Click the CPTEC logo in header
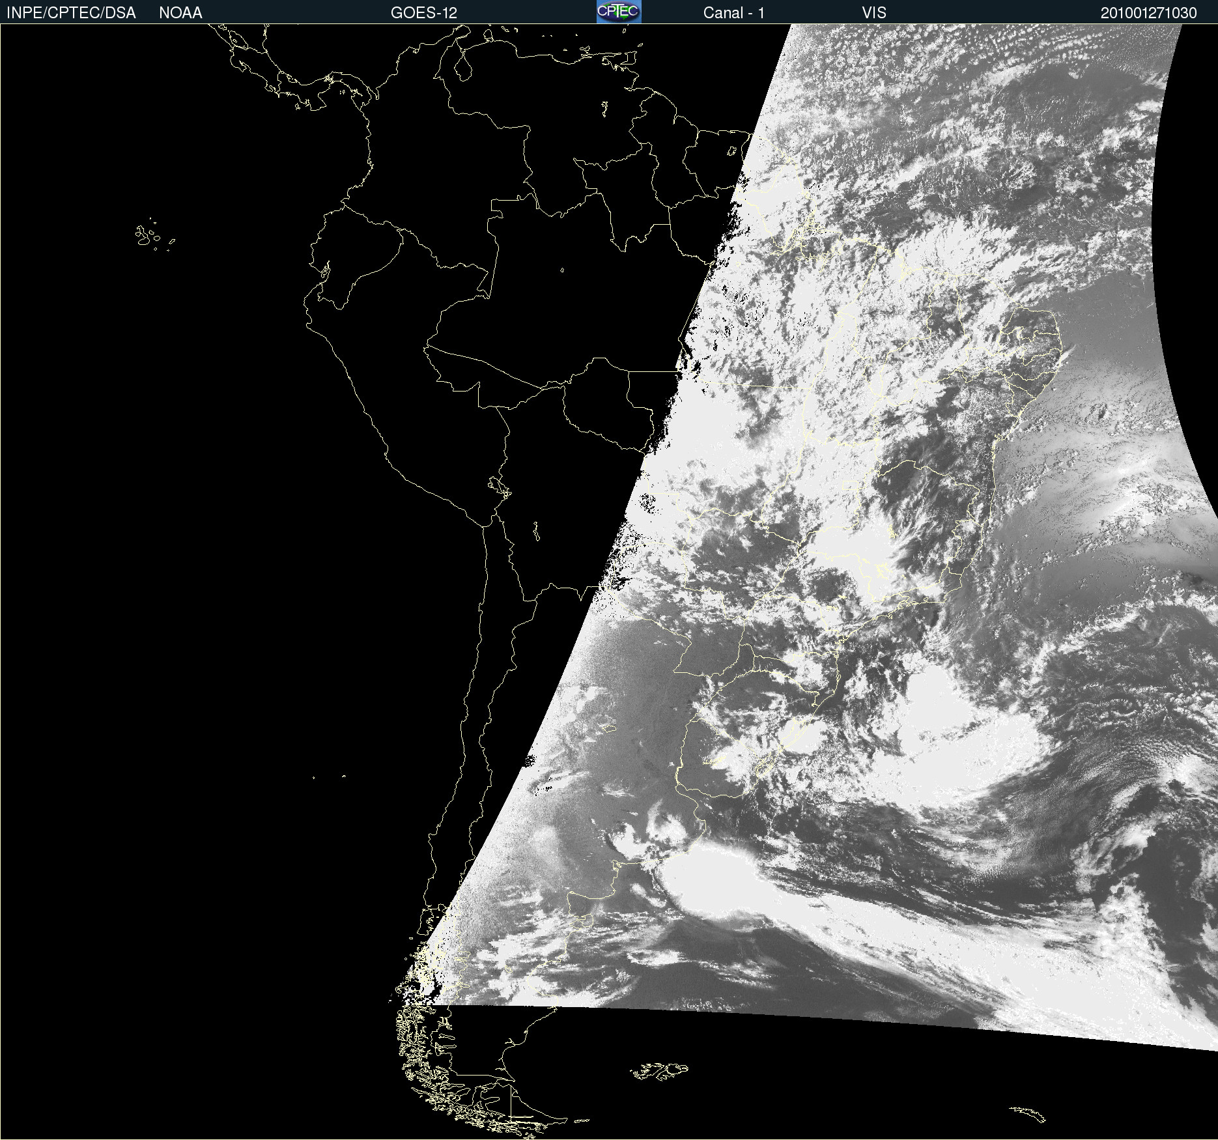 619,12
